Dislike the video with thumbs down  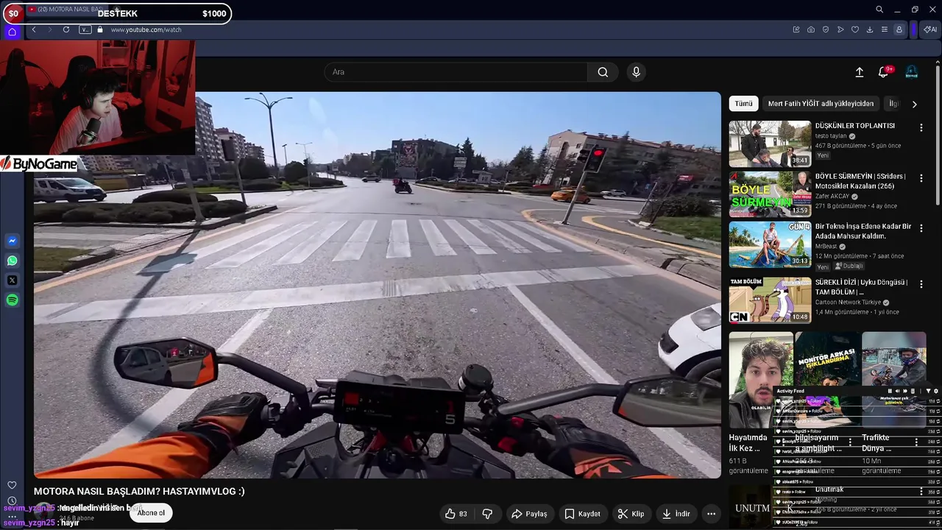487,514
